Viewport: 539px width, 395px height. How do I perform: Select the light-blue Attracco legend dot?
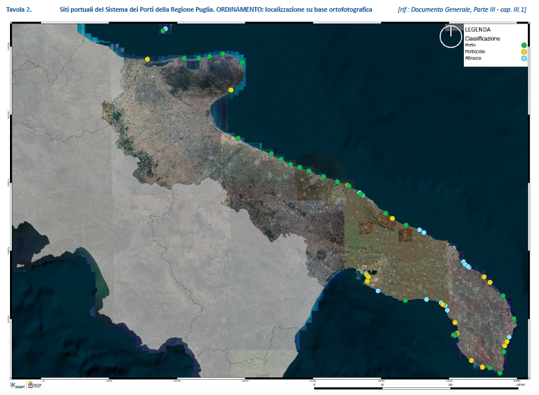pyautogui.click(x=524, y=58)
